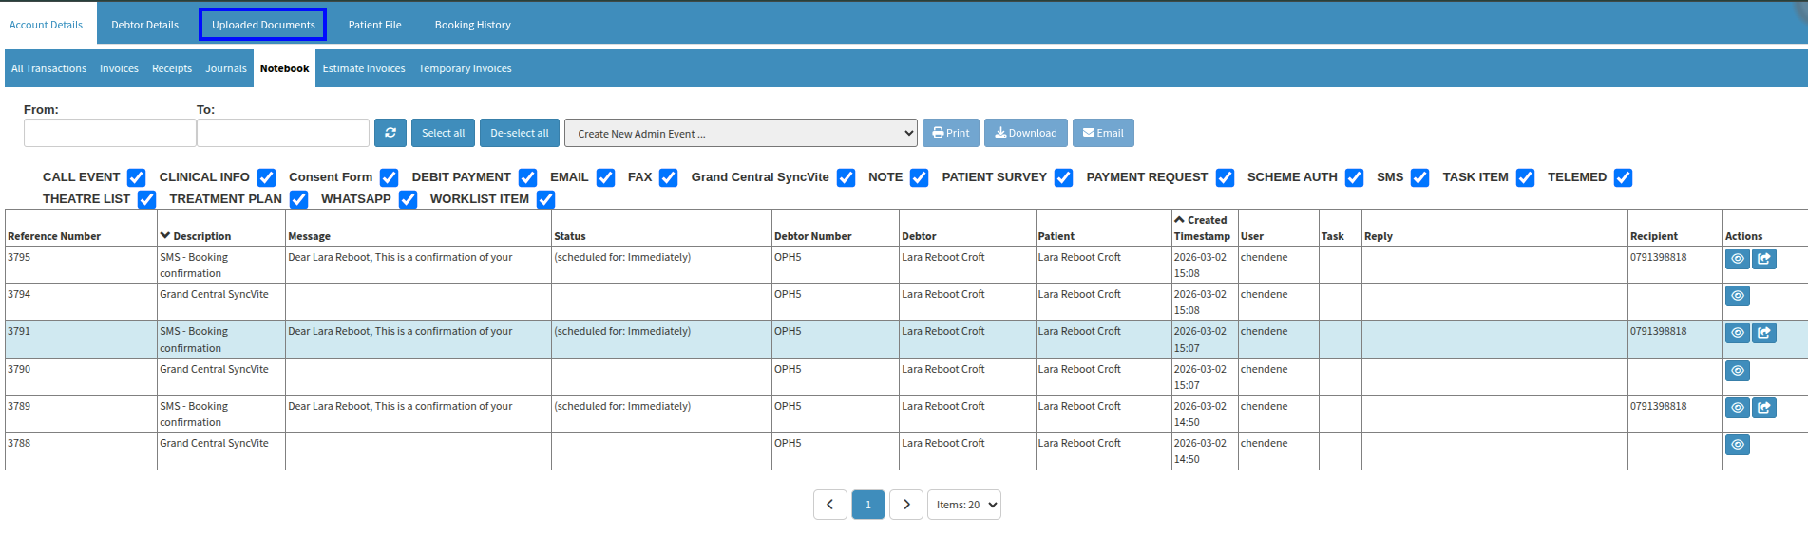Uncheck the CALL EVENT filter
Viewport: 1808px width, 535px height.
pos(137,177)
